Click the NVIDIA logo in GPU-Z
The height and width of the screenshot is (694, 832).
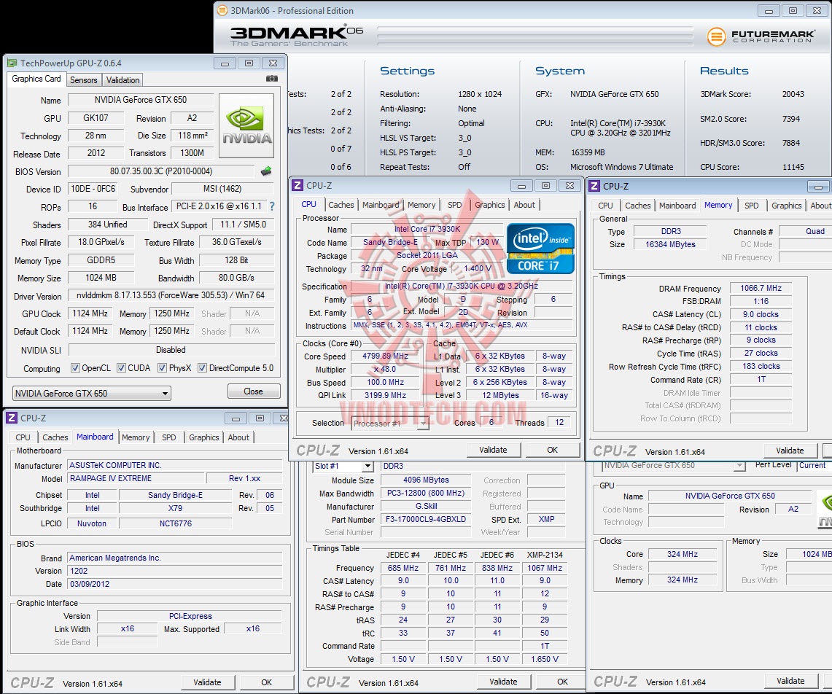[246, 125]
